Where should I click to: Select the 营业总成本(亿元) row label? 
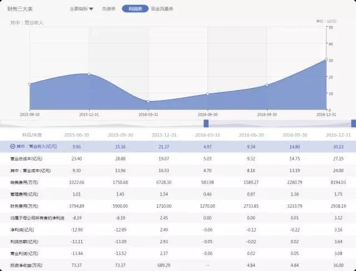coord(26,159)
